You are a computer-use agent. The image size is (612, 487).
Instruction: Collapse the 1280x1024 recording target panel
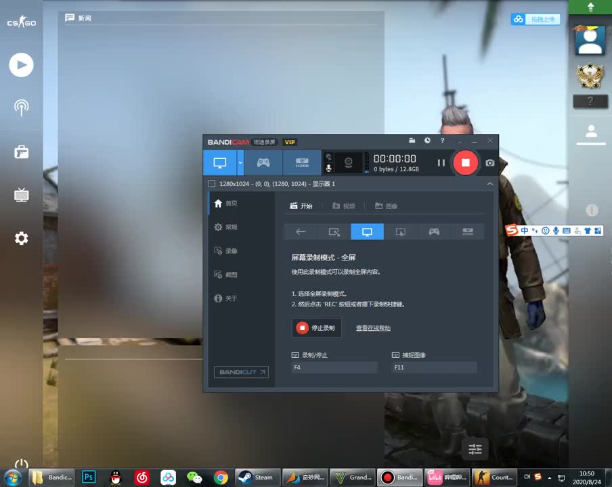coord(489,183)
